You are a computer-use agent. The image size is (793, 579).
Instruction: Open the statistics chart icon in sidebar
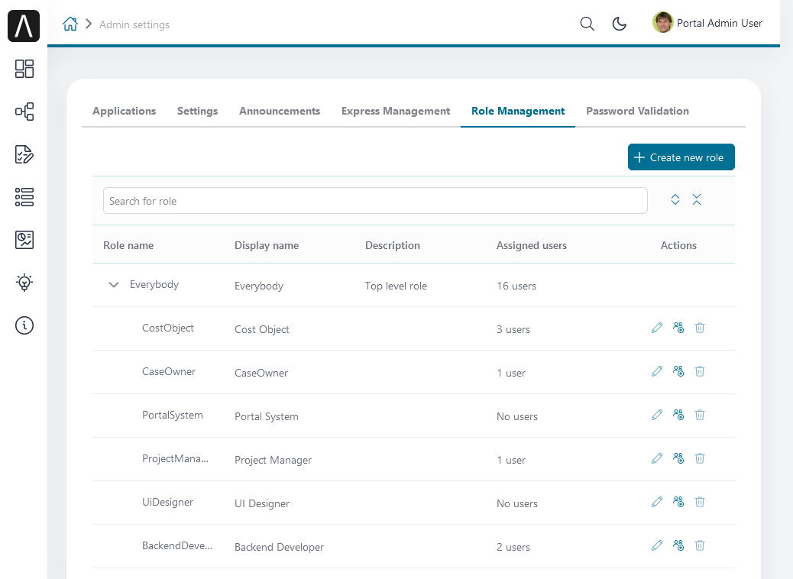(24, 240)
